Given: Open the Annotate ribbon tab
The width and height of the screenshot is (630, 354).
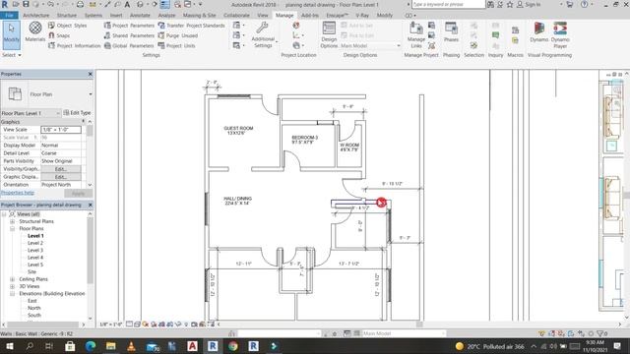Looking at the screenshot, I should point(140,16).
